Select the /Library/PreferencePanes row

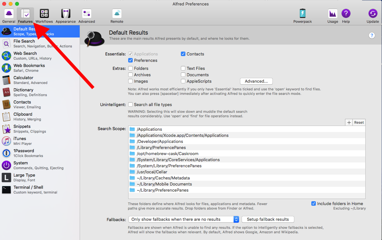(247, 147)
